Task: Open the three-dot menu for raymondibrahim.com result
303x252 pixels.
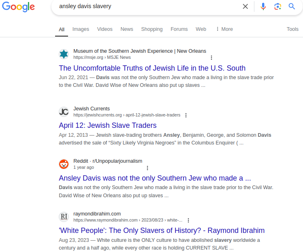Action: pyautogui.click(x=188, y=220)
